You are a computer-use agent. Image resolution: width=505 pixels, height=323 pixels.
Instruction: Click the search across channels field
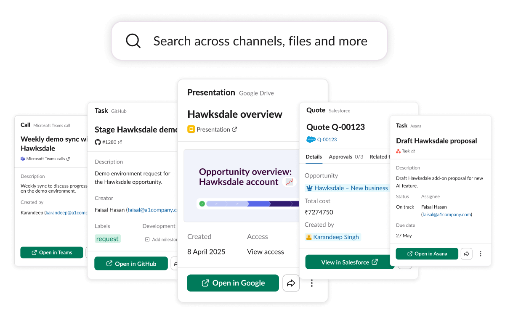point(260,41)
